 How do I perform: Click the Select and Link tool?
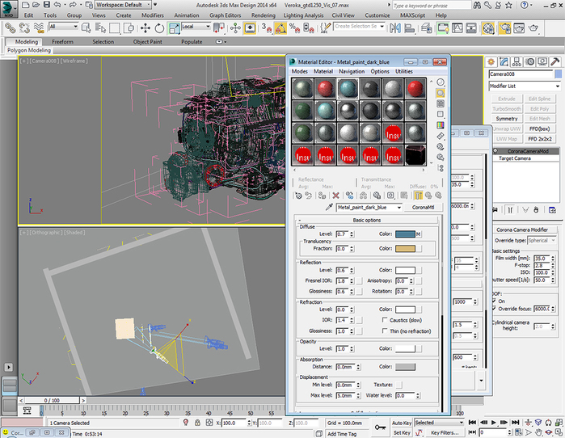click(10, 28)
